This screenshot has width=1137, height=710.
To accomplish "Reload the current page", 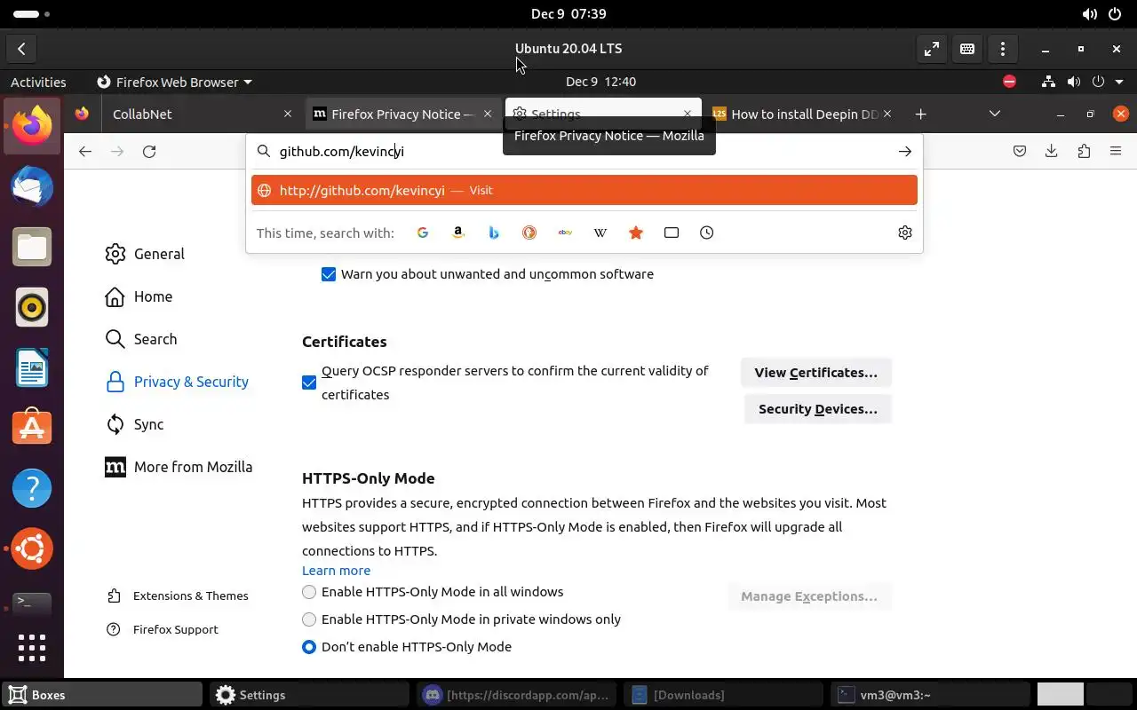I will click(149, 152).
